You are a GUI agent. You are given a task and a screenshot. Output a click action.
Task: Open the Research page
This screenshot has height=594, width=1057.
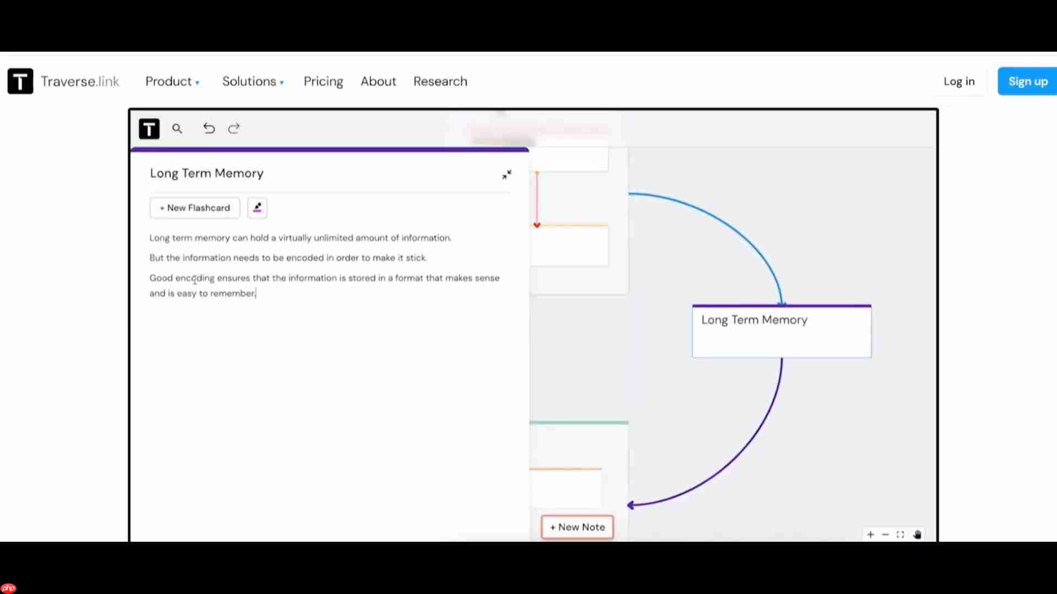[440, 81]
